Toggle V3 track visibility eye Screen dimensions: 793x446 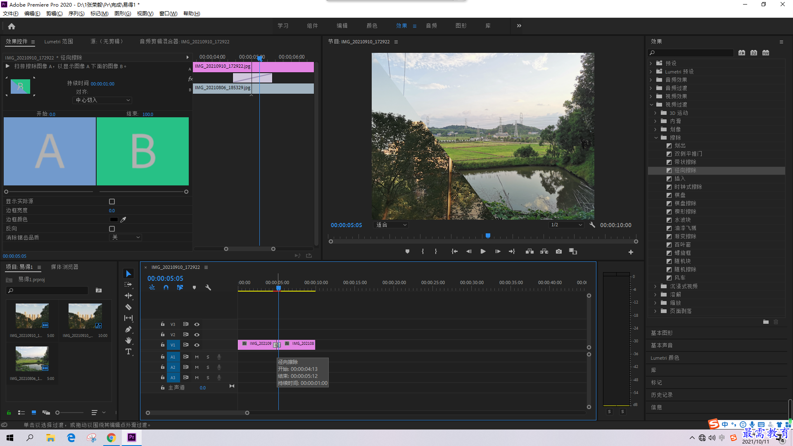point(197,324)
